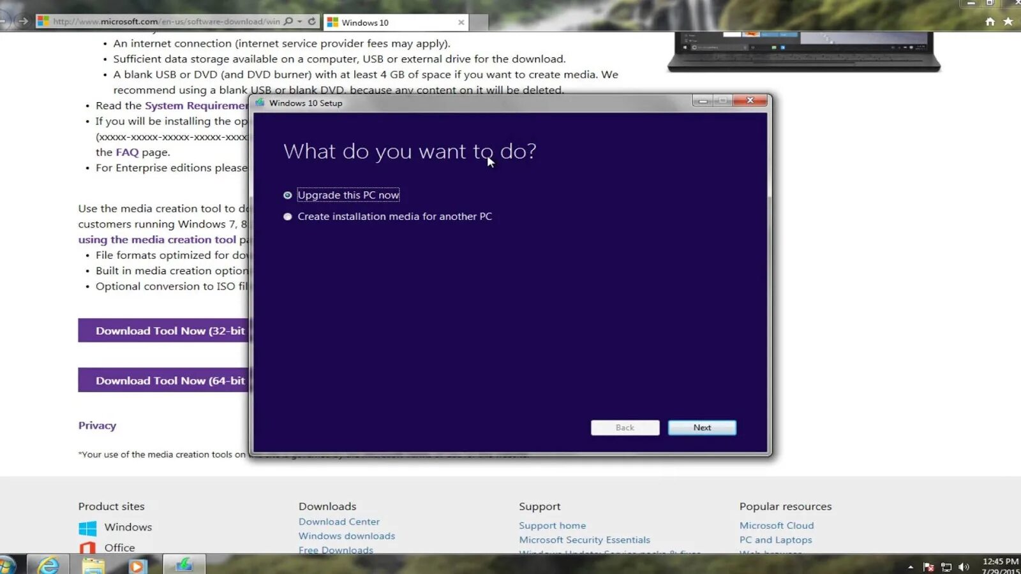Click Download Tool Now (32-bit) button
Image resolution: width=1021 pixels, height=574 pixels.
pos(163,330)
